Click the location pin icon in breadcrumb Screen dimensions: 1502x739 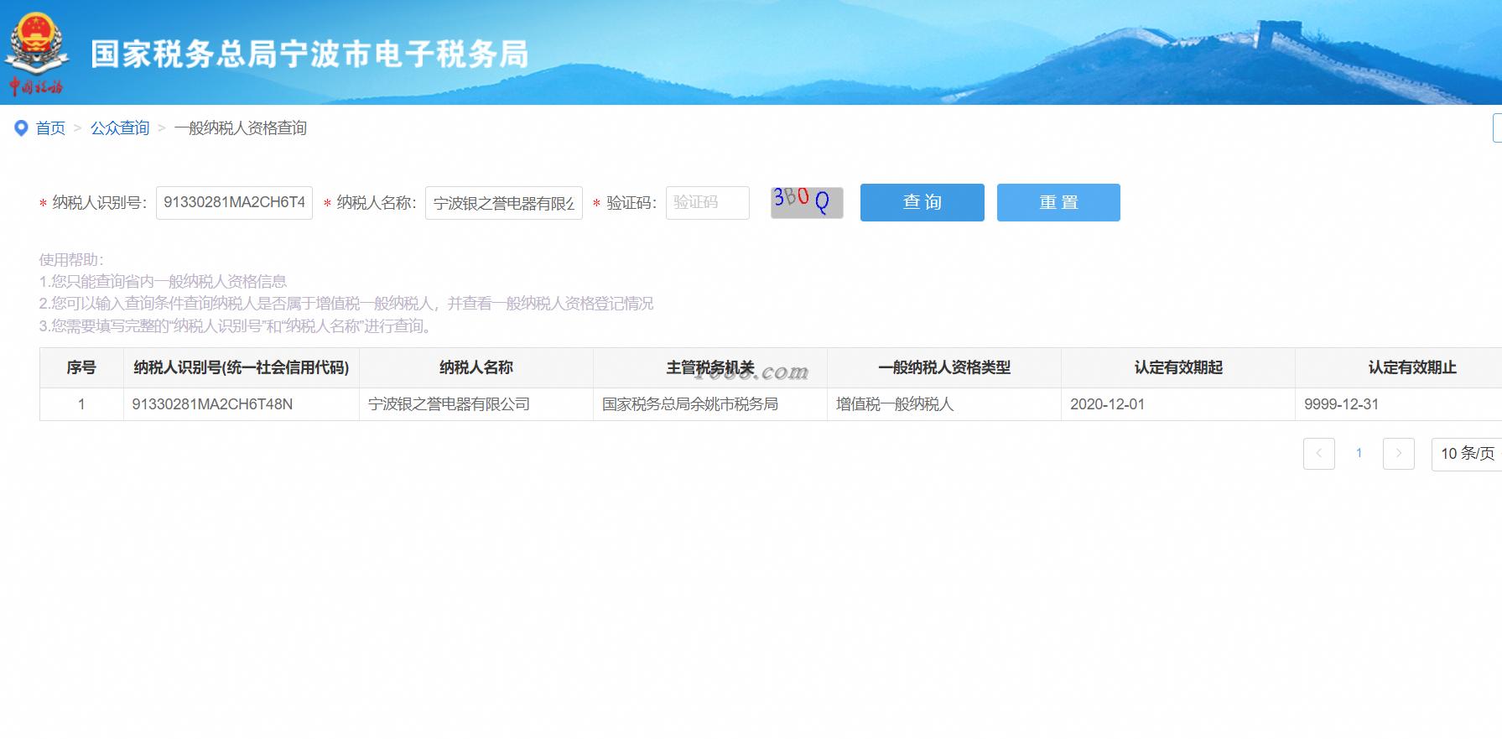point(22,128)
